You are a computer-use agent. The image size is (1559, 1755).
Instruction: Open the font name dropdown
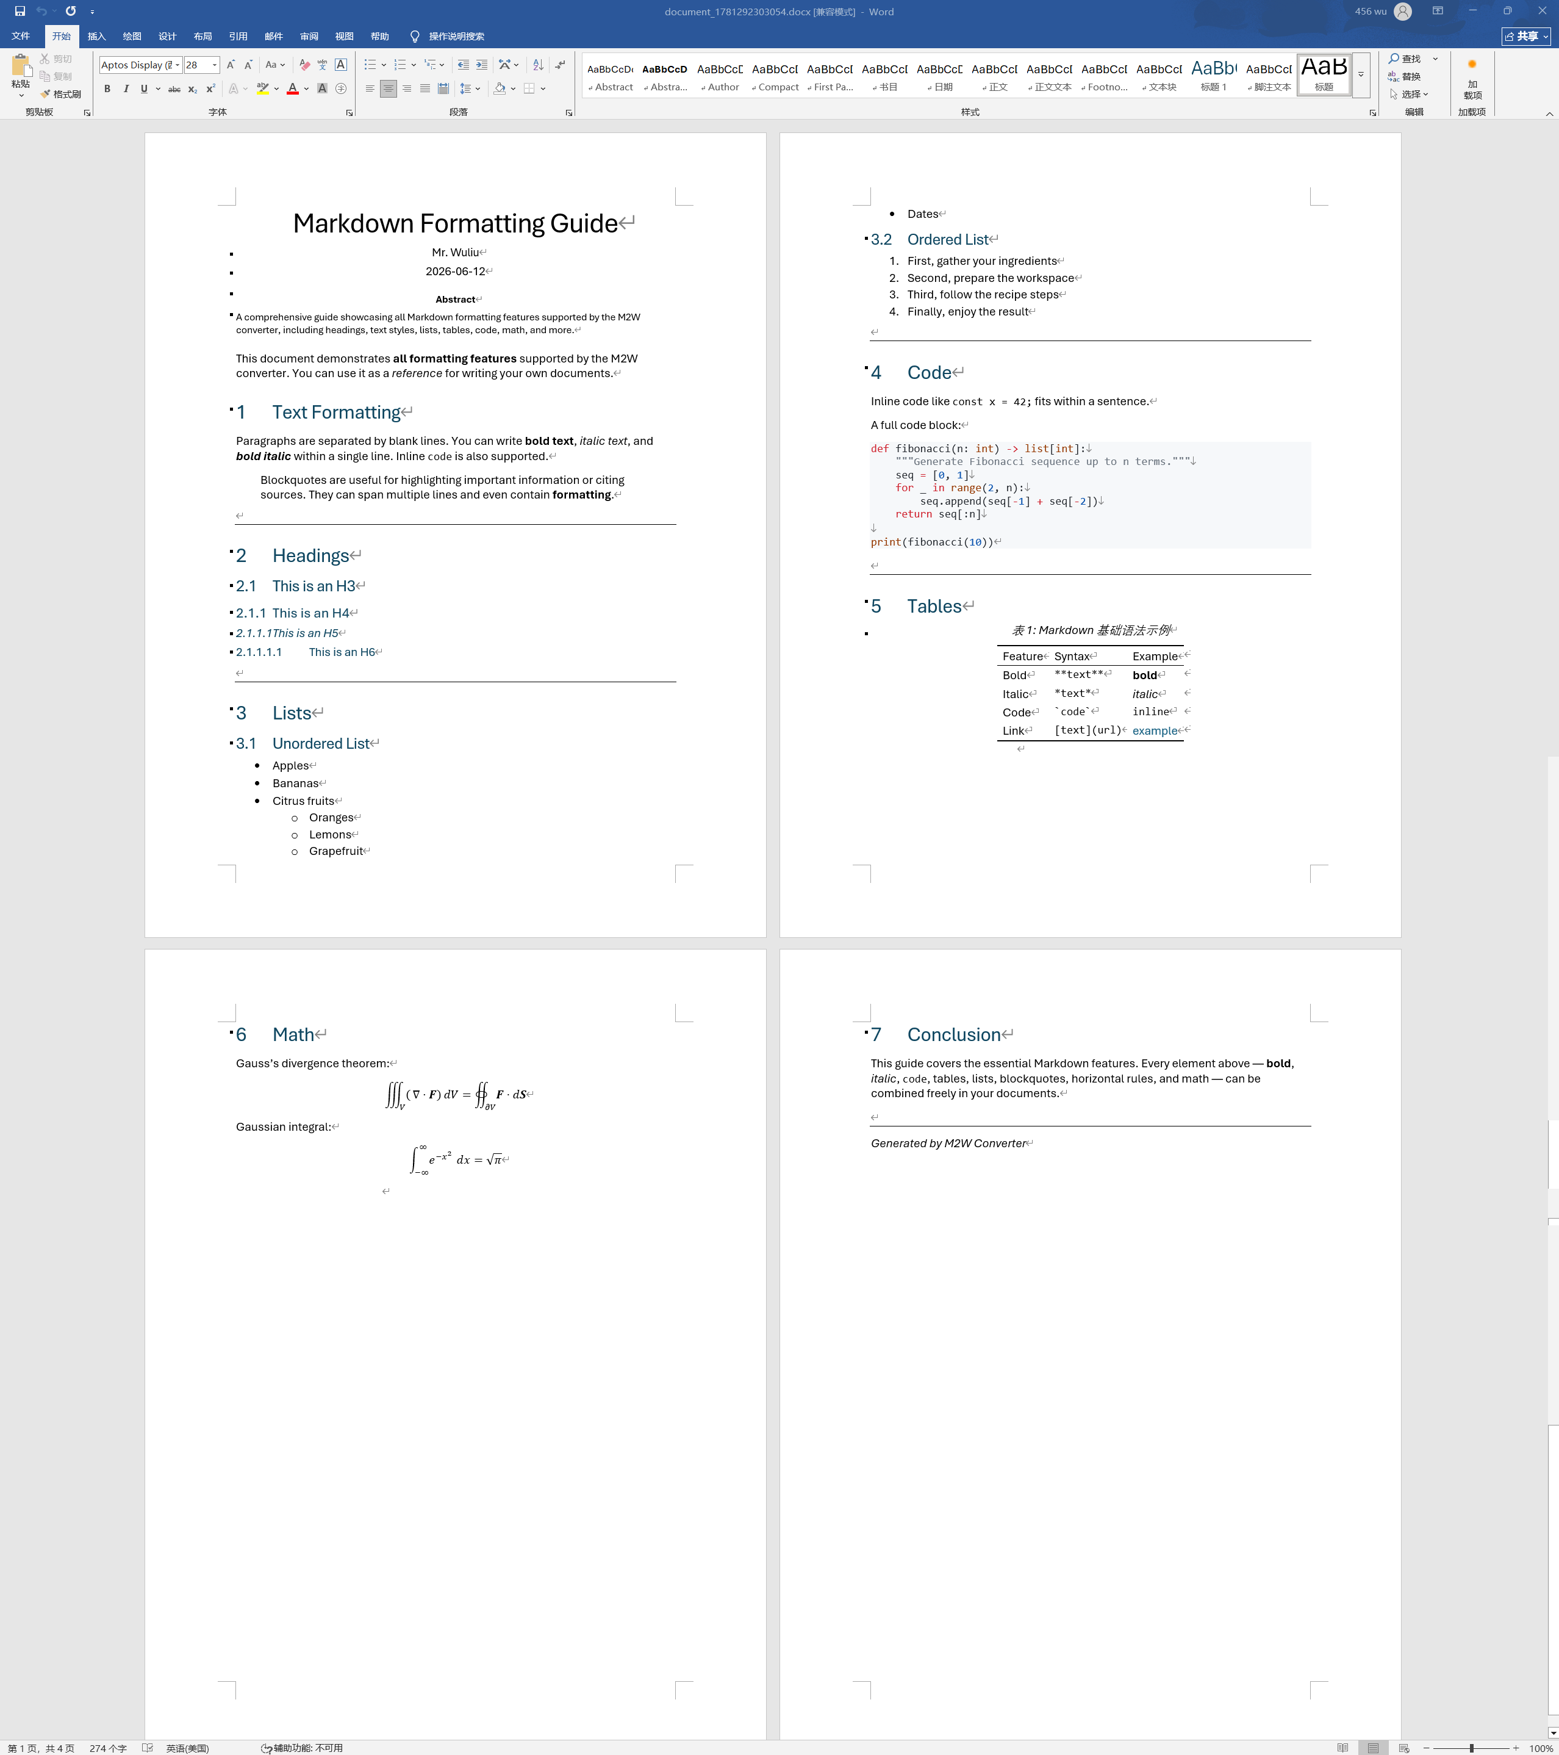click(x=177, y=65)
